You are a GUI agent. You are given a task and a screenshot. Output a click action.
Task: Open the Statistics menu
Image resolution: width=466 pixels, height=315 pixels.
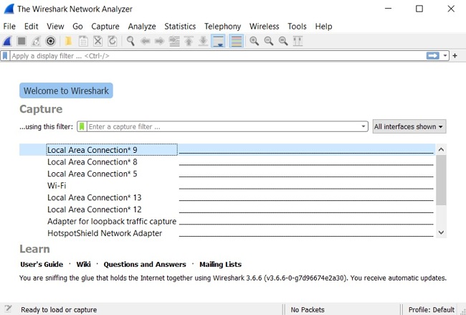tap(180, 27)
